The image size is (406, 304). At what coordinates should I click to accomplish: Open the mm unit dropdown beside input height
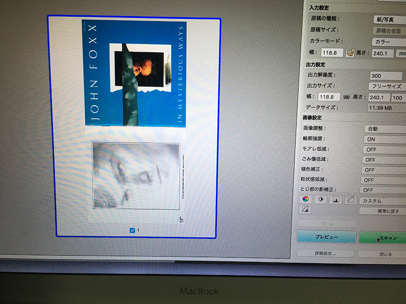pyautogui.click(x=401, y=54)
